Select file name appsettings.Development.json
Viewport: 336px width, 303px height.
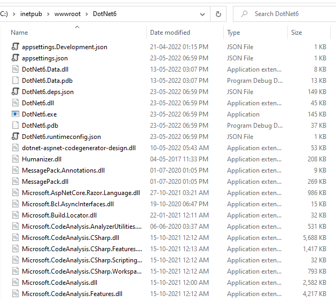[x=65, y=47]
